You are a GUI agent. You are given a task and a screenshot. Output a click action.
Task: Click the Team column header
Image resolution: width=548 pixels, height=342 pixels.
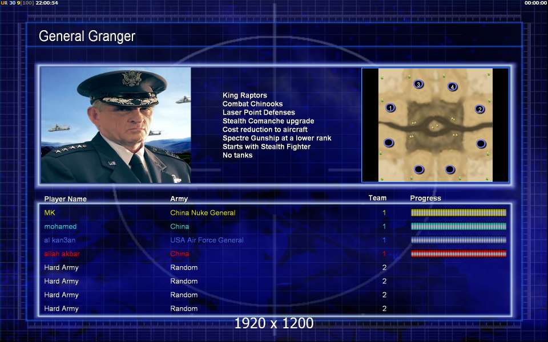tap(377, 198)
